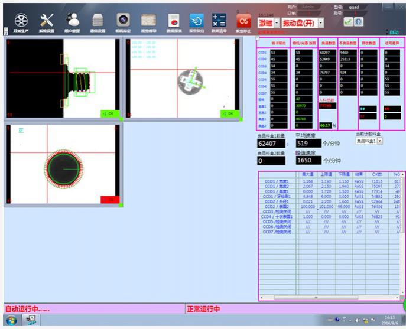This screenshot has width=406, height=329.
Task: Click the green 60.17 percent value
Action: point(326,126)
